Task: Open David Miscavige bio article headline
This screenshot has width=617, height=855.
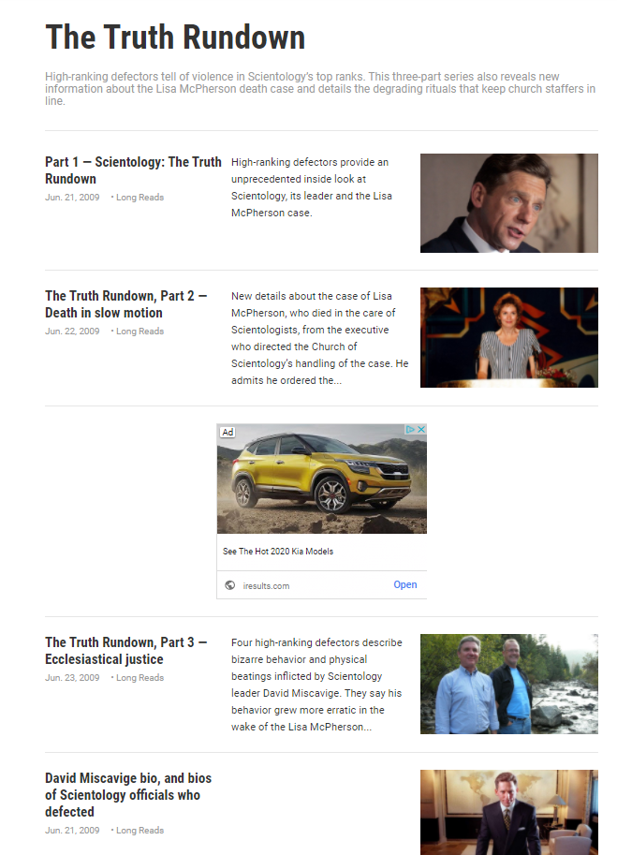Action: pyautogui.click(x=128, y=794)
